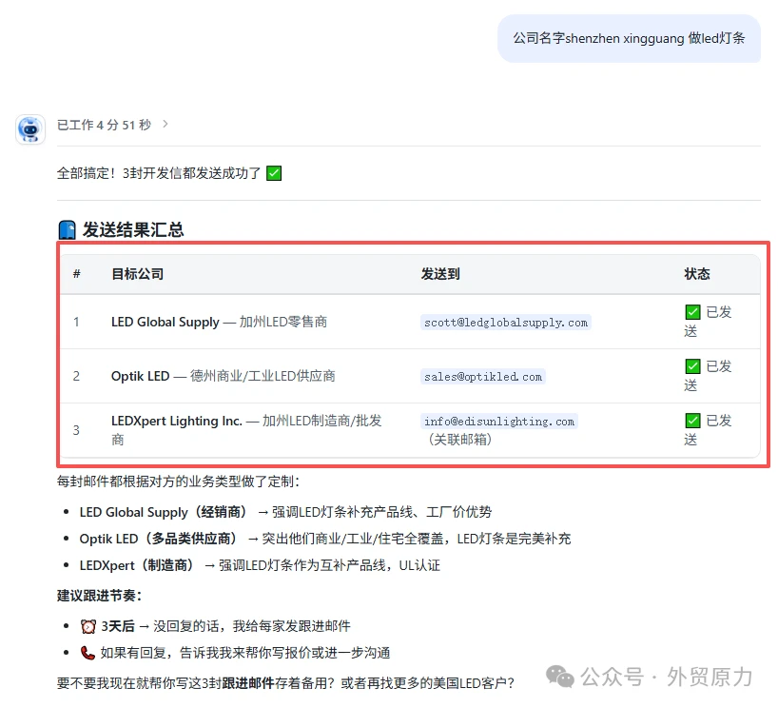Click the (关联邮箱) note text
This screenshot has width=778, height=708.
click(459, 440)
